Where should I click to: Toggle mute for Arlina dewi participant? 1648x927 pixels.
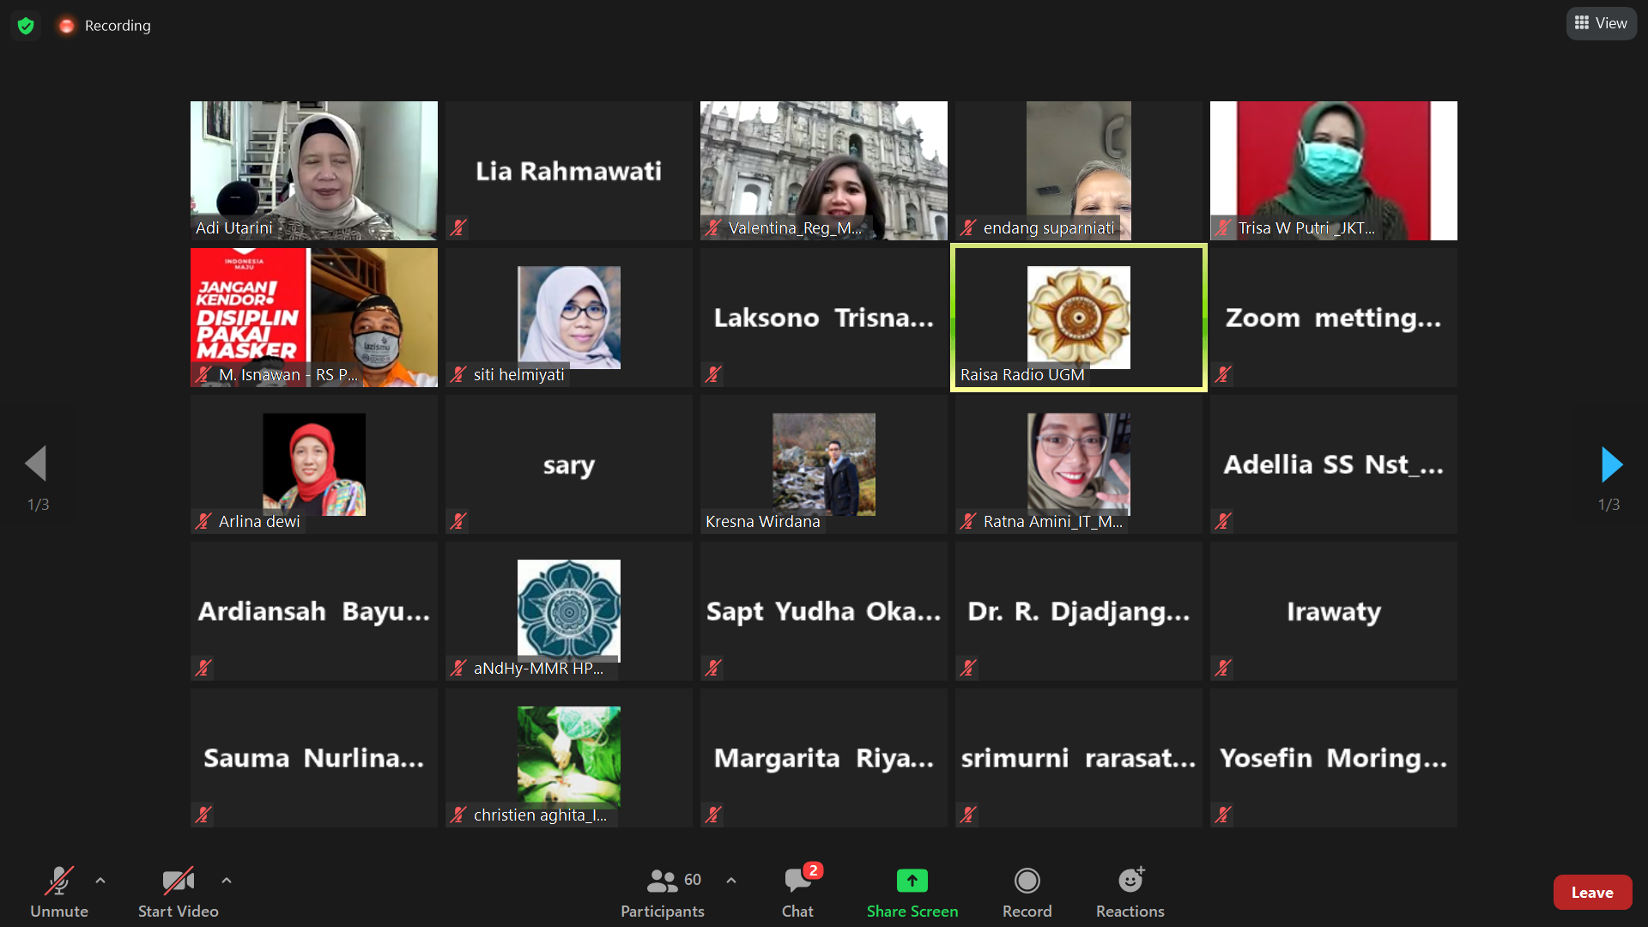pos(206,522)
